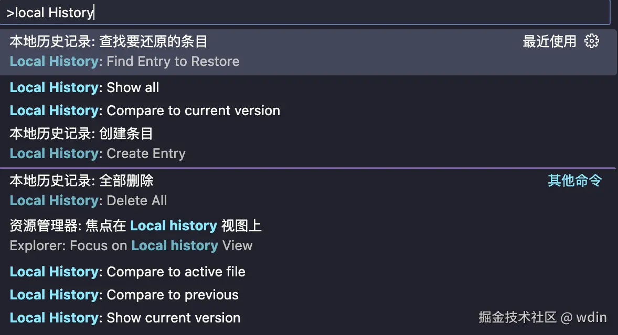618x335 pixels.
Task: Run Local History: Find Entry to Restore
Action: [x=125, y=61]
